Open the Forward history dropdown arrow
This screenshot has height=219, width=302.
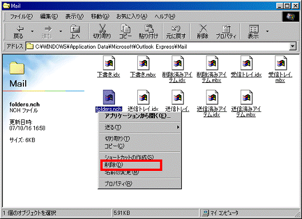tap(61, 31)
